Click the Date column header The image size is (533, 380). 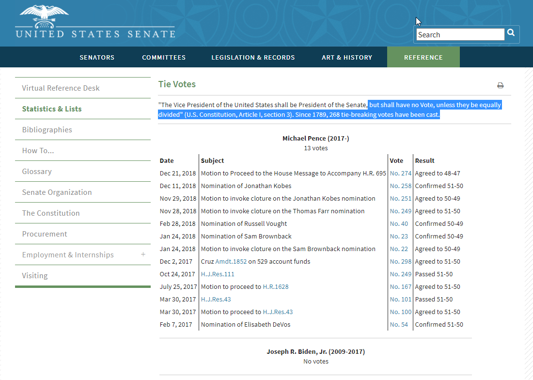[x=167, y=160]
